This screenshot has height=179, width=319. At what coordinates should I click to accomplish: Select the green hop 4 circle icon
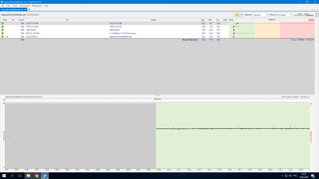coord(2,33)
